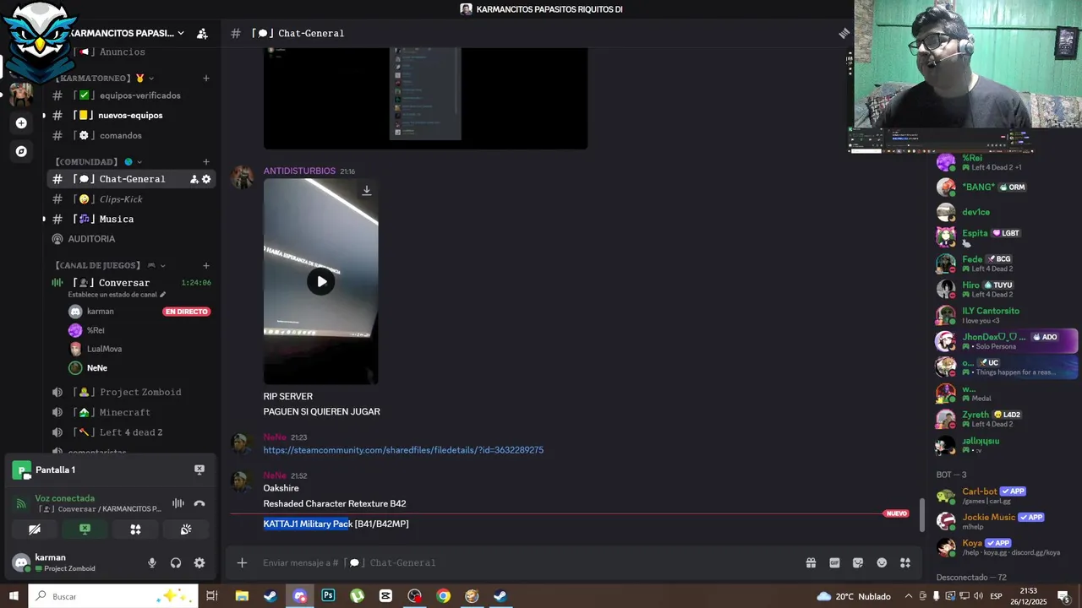Open Google Chrome in the taskbar
The width and height of the screenshot is (1082, 608).
point(443,596)
